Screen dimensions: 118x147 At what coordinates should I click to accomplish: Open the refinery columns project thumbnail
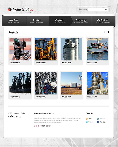pos(97,83)
